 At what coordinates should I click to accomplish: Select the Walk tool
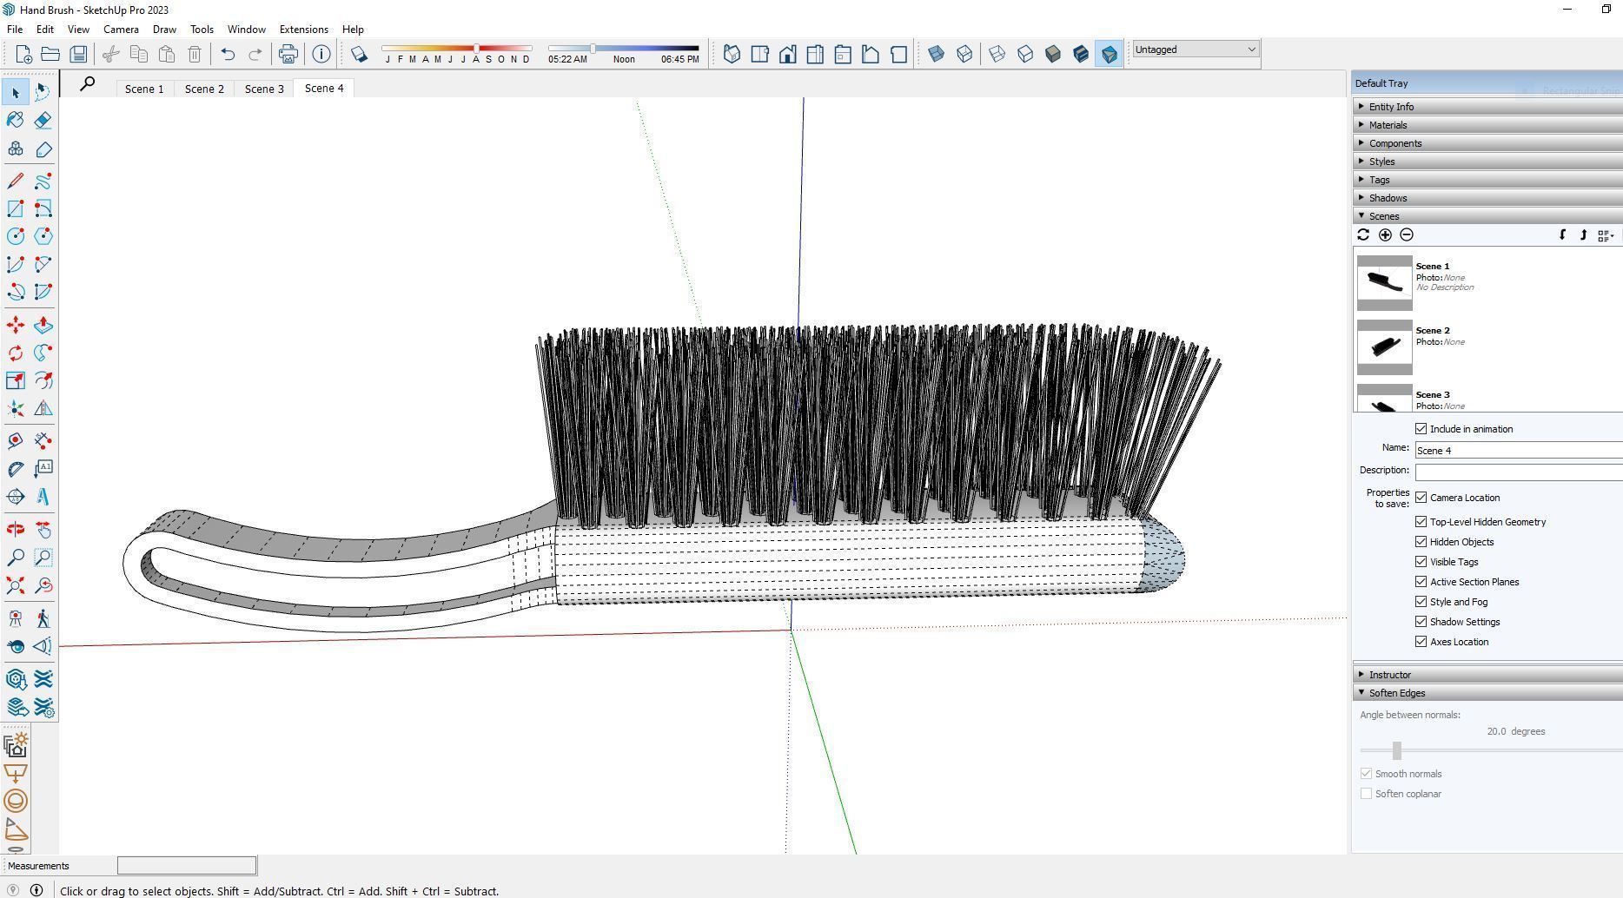[x=43, y=618]
